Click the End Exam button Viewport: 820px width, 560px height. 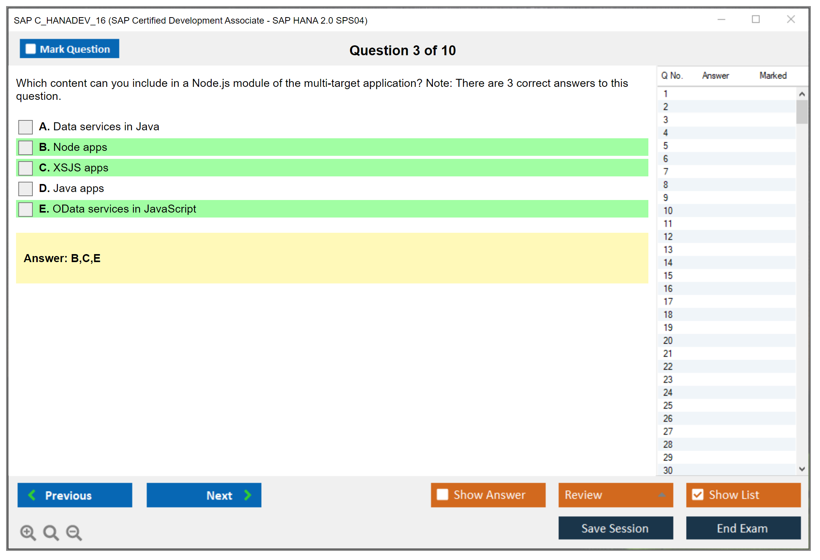click(x=743, y=528)
